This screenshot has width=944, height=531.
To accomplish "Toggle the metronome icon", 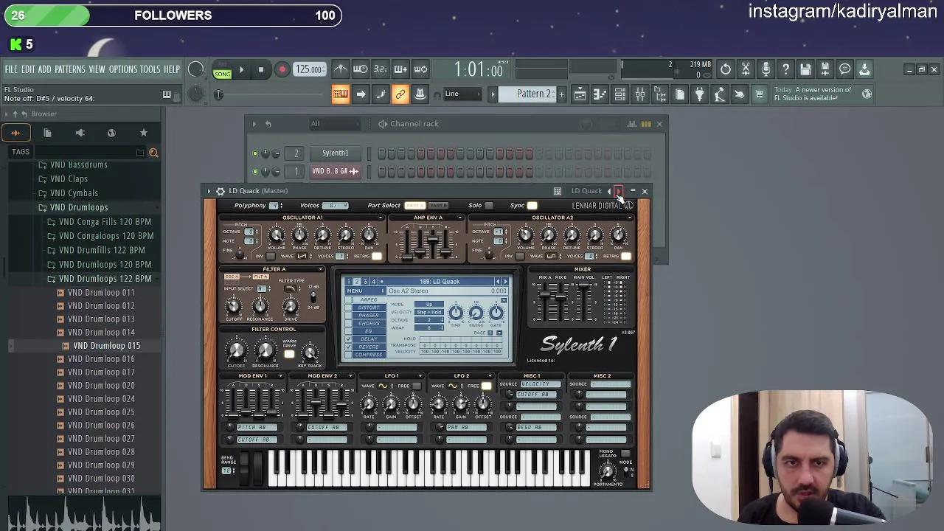I will pyautogui.click(x=340, y=69).
